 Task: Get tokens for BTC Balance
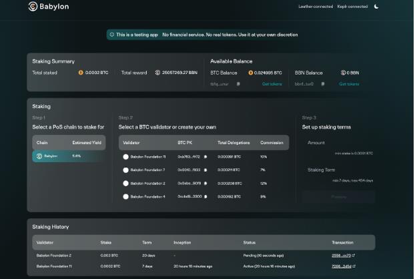pyautogui.click(x=272, y=84)
